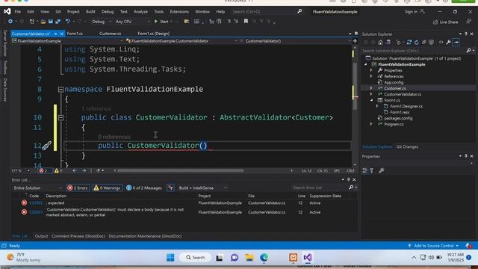Image resolution: width=478 pixels, height=269 pixels.
Task: Close the CustomerValidator.cs tab
Action: [61, 34]
